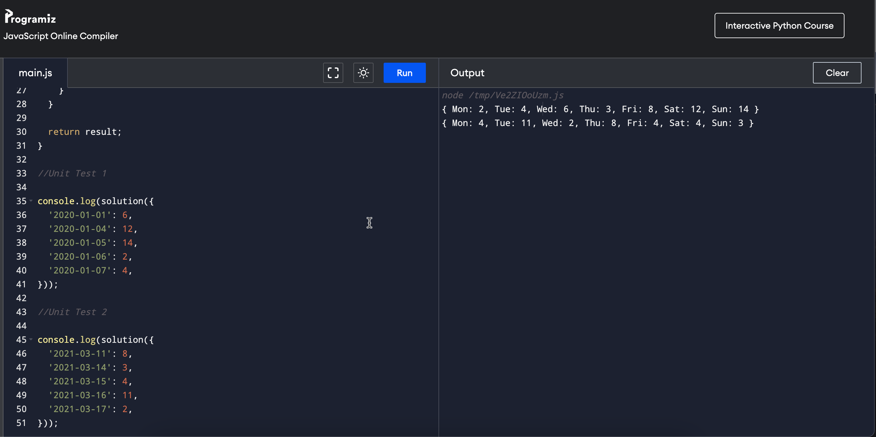Collapse the code fold arrow on line 45

(x=31, y=339)
